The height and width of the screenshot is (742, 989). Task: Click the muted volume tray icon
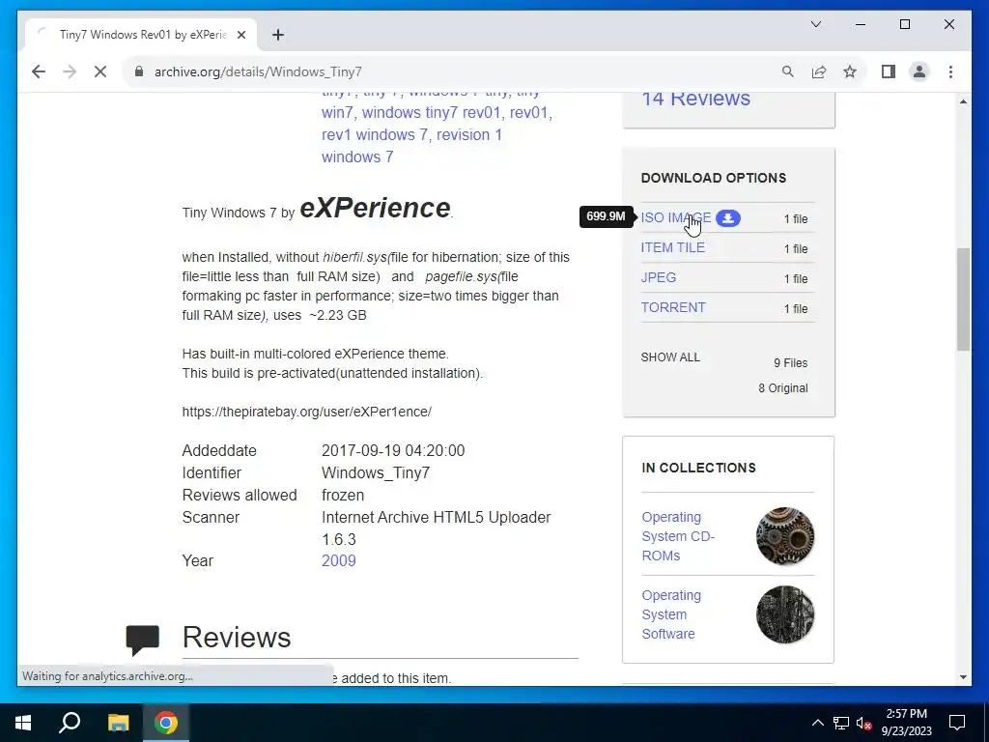[x=864, y=723]
